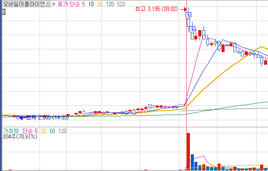Click the tallest blue volume bar
The width and height of the screenshot is (268, 171).
tap(192, 162)
